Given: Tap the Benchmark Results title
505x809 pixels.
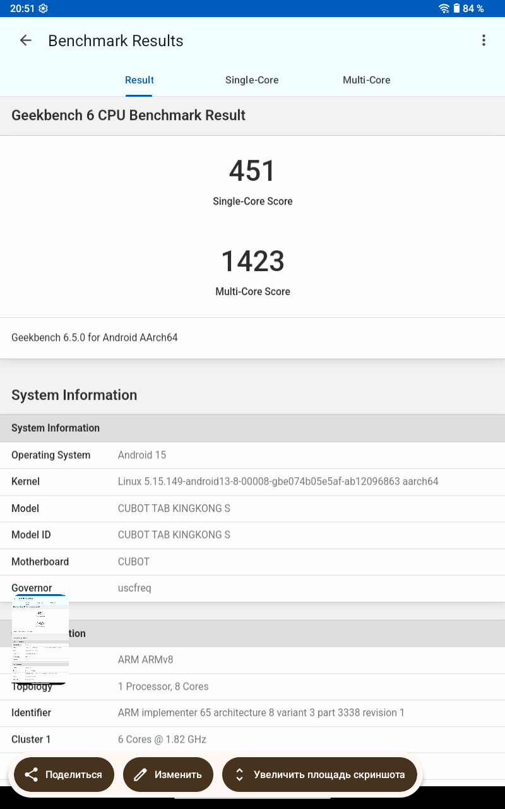Looking at the screenshot, I should (116, 40).
